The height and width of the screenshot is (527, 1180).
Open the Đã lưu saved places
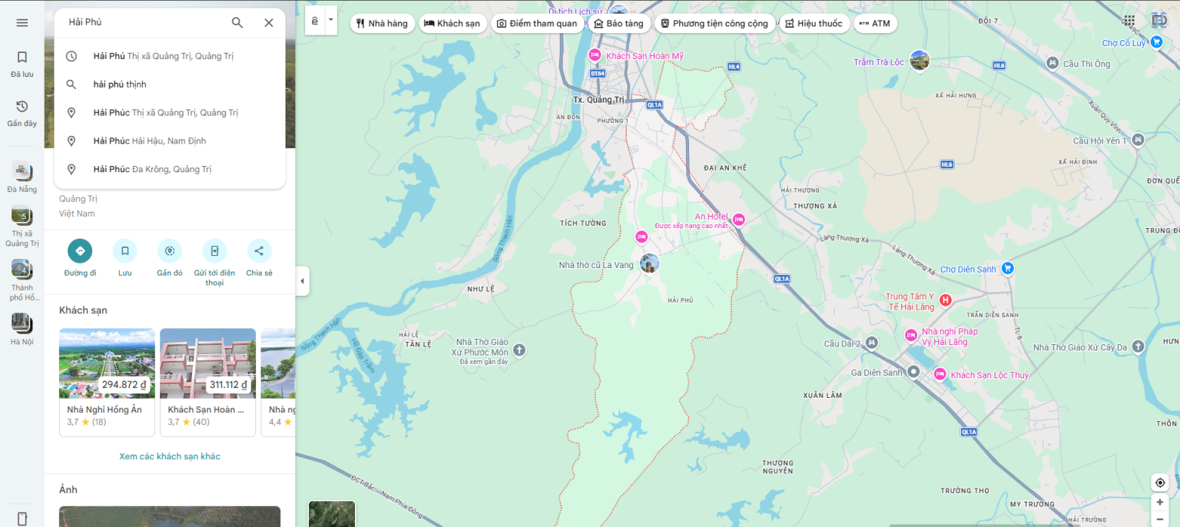point(22,65)
